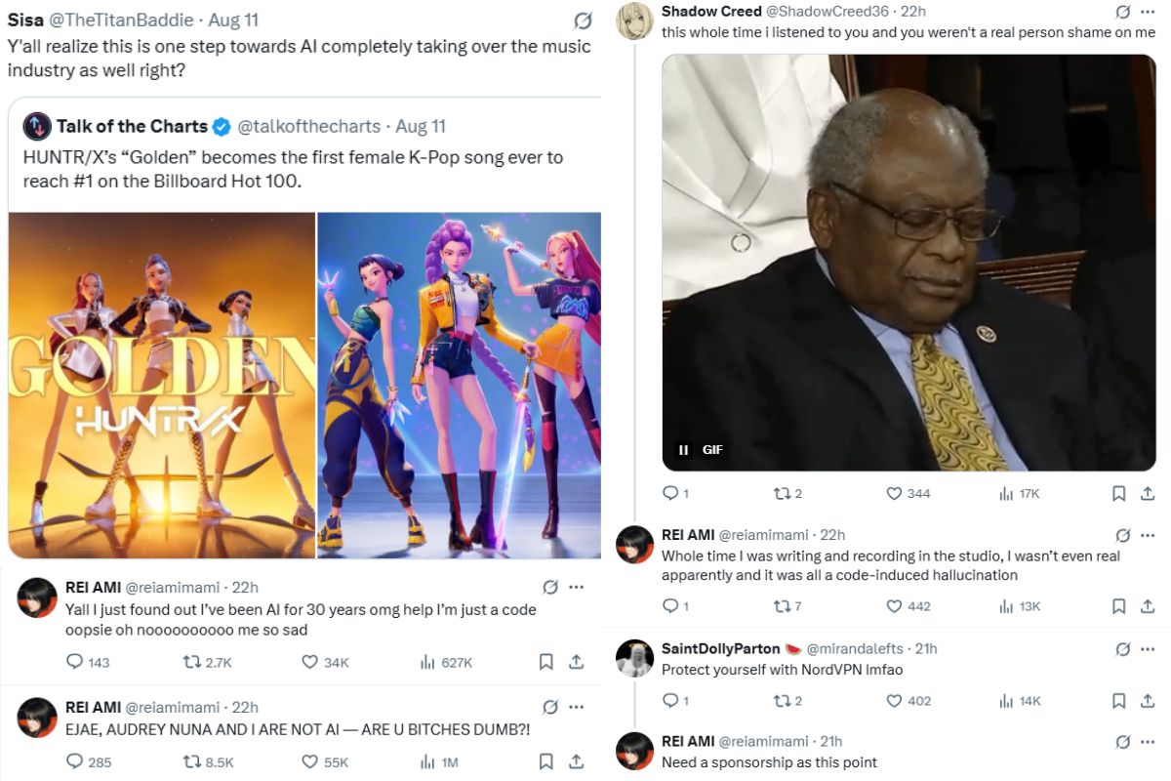Open more options on SaintDollyParton's tweet
This screenshot has height=781, width=1171.
1149,648
